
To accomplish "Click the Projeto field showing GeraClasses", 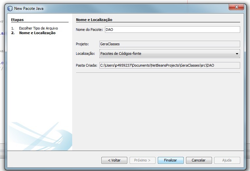I will [170, 44].
